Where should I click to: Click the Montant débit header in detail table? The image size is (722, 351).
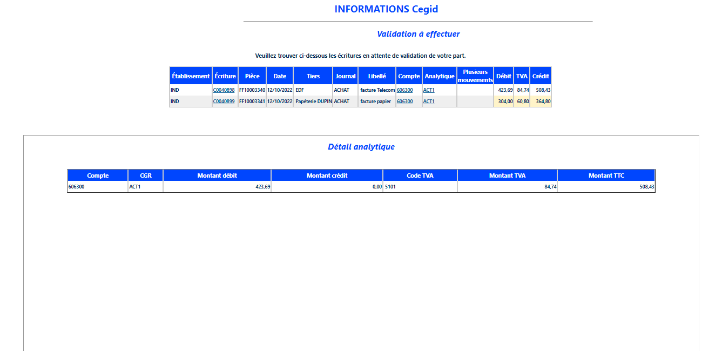click(x=217, y=175)
